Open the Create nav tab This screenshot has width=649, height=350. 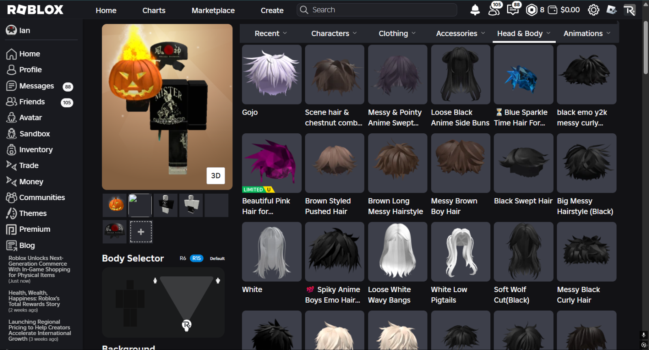(272, 11)
